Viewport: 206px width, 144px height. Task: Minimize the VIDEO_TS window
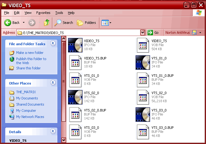coord(186,5)
